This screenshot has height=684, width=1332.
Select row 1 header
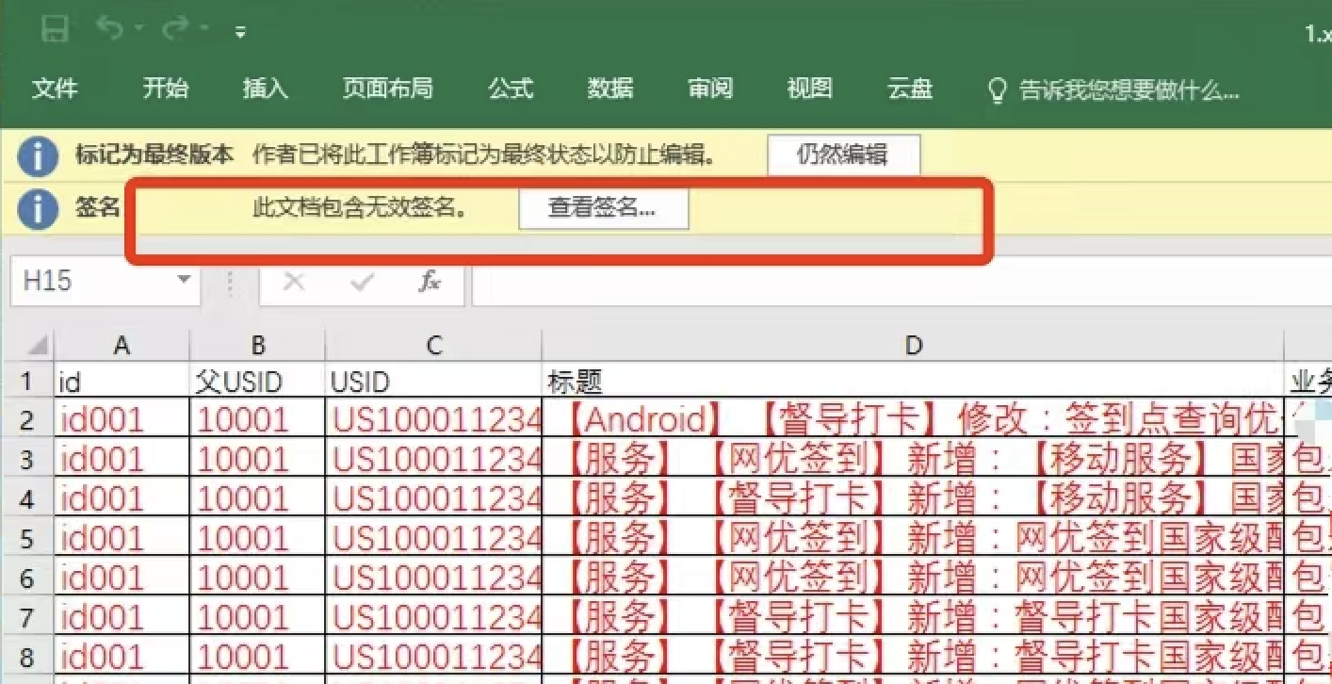pos(26,381)
